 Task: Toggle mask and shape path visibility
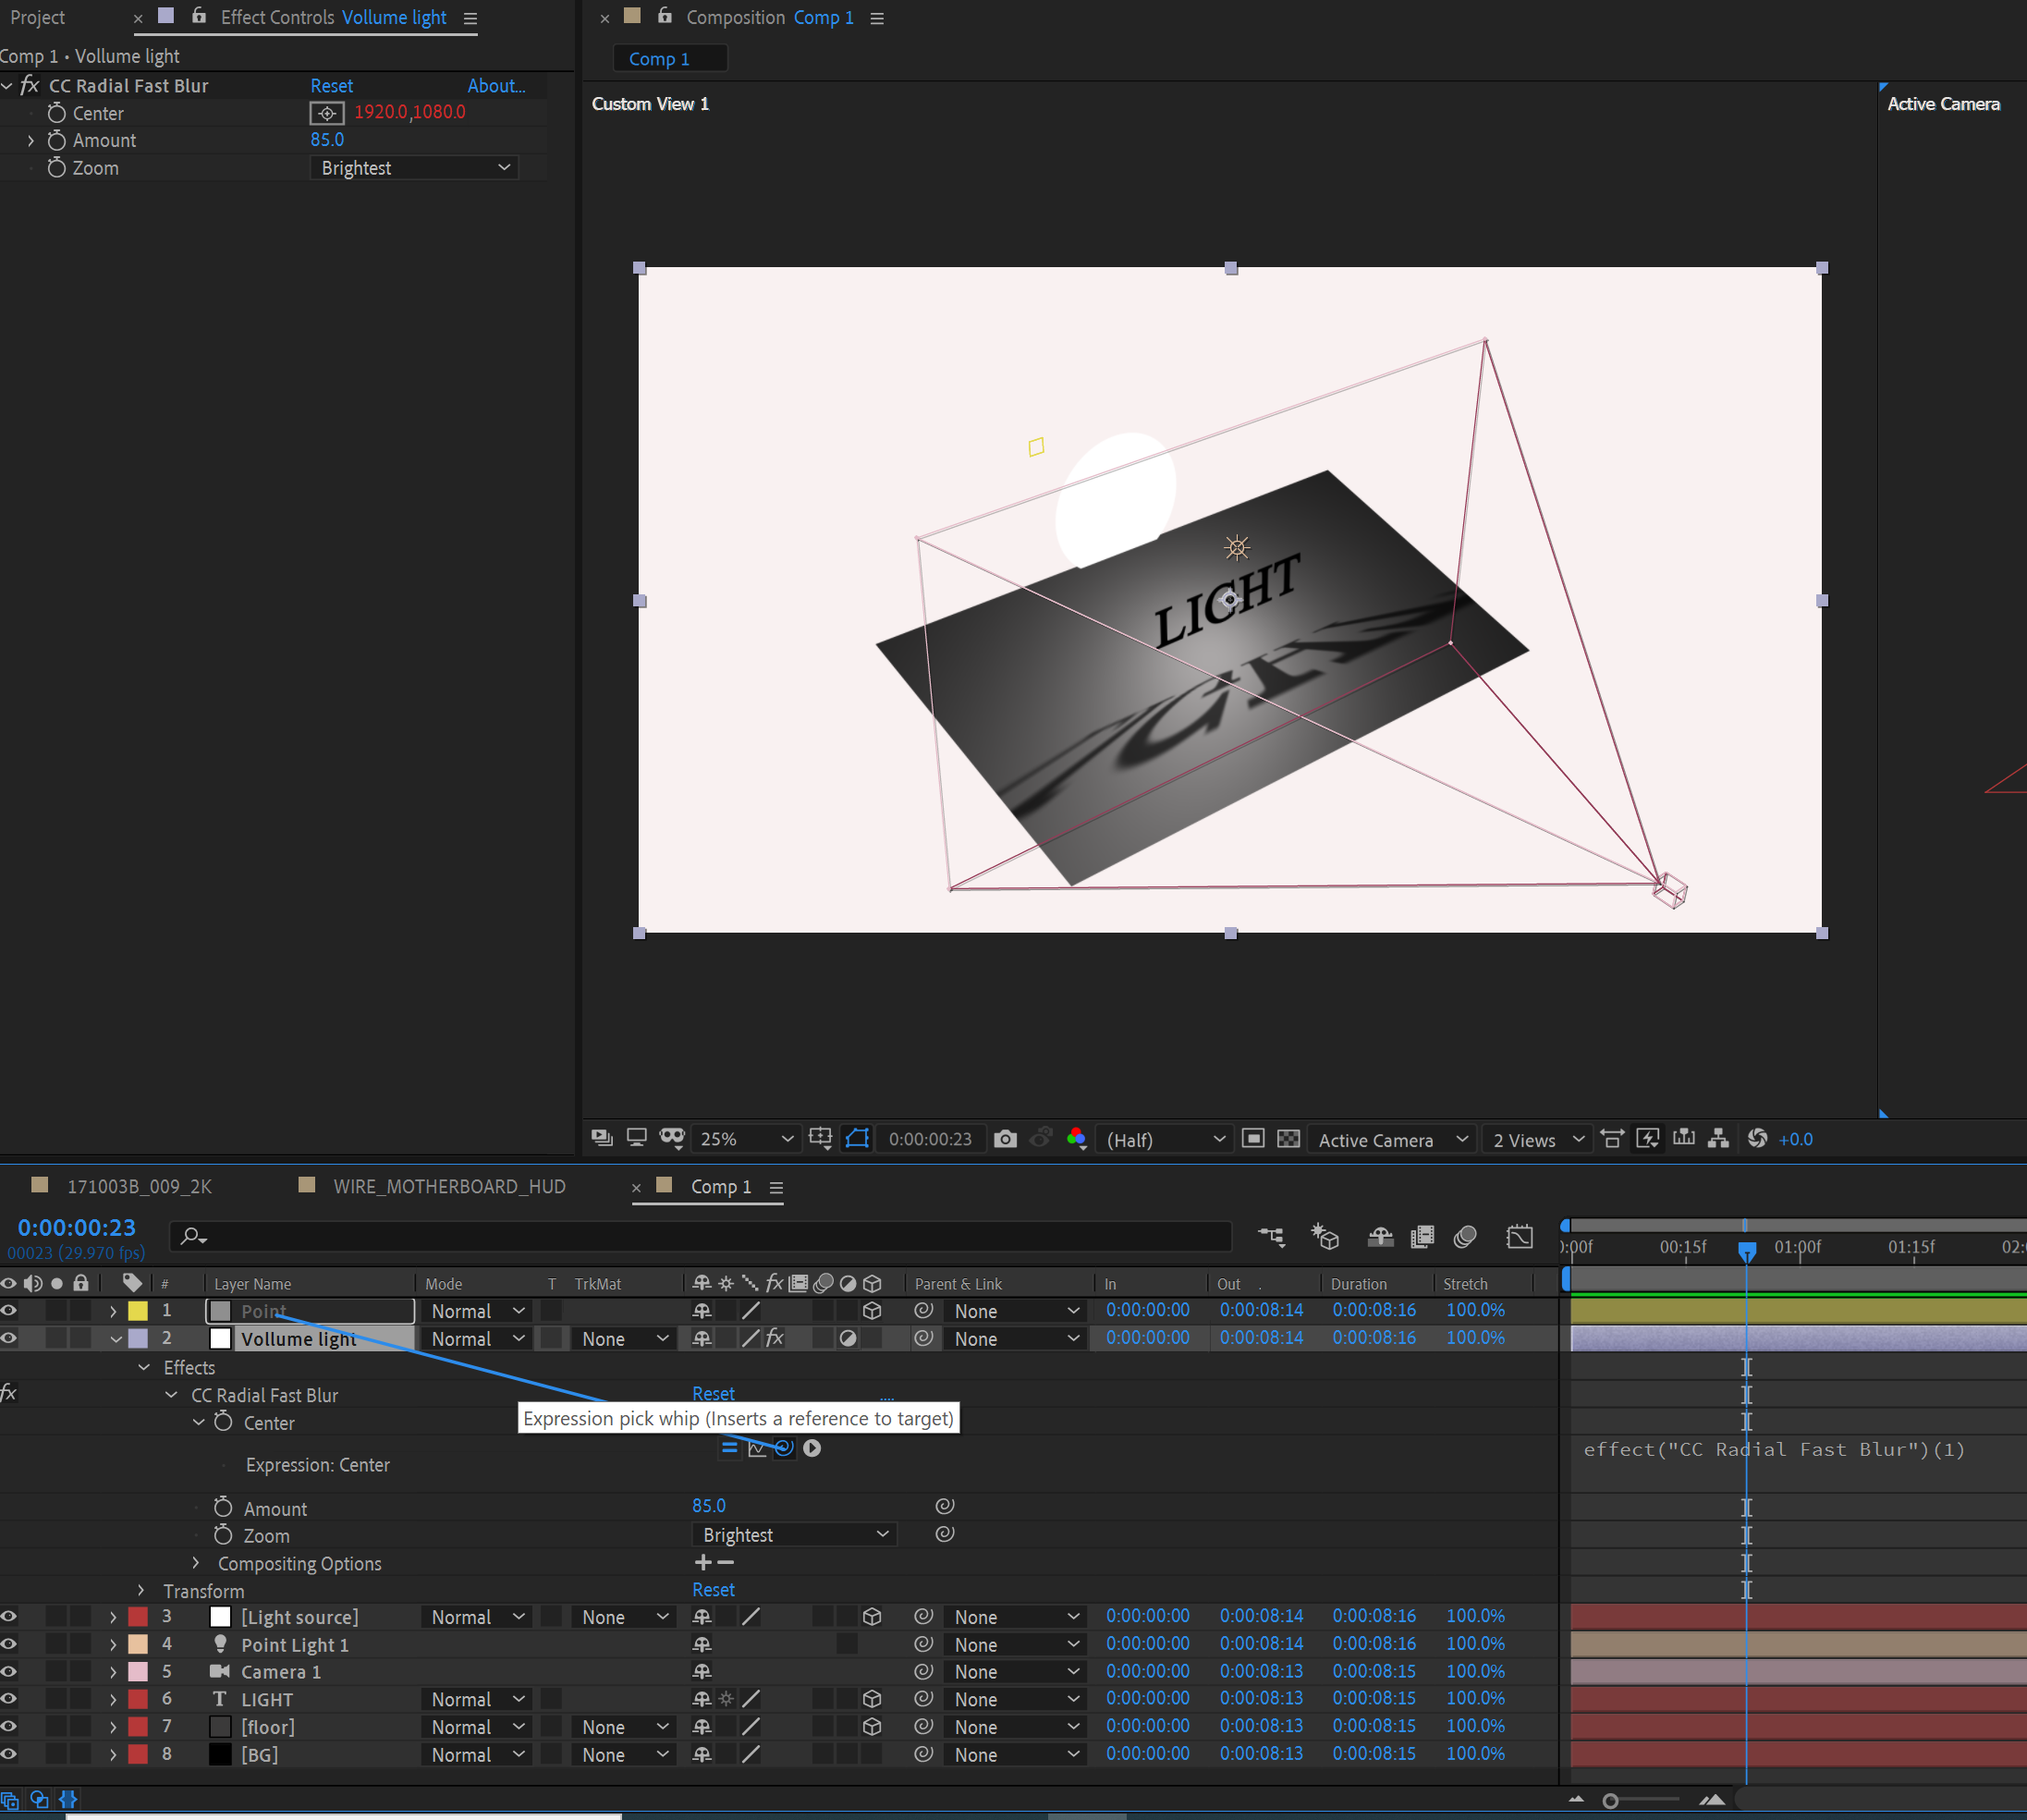(857, 1139)
